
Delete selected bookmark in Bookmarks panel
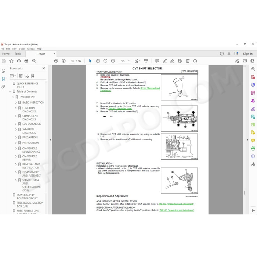(x=21, y=76)
